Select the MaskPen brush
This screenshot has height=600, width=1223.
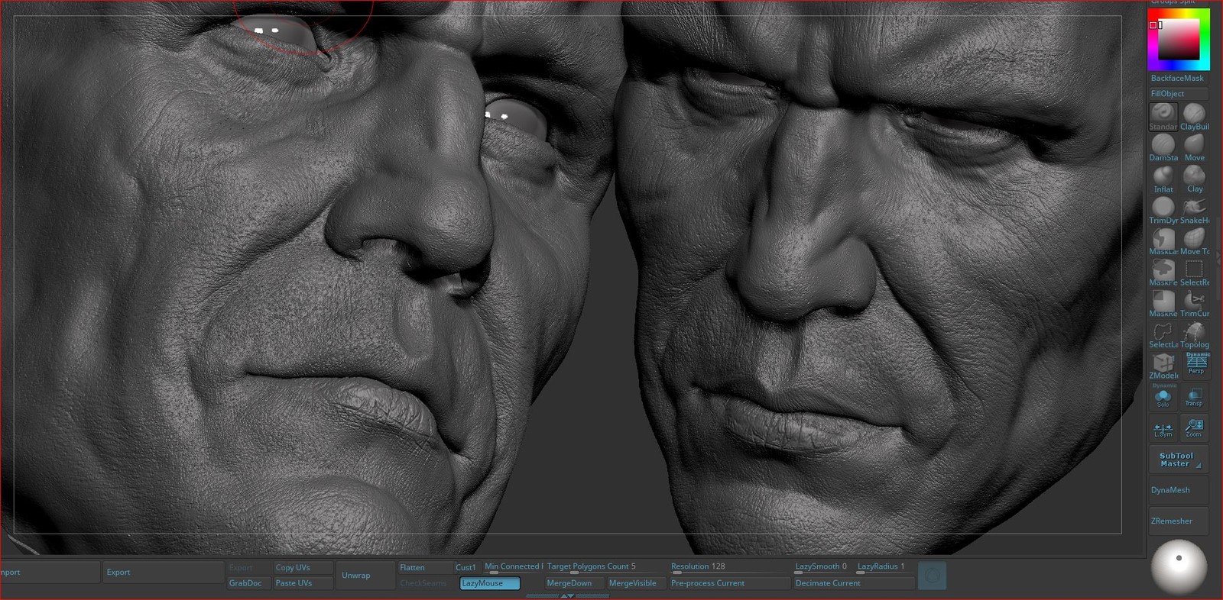[x=1163, y=273]
